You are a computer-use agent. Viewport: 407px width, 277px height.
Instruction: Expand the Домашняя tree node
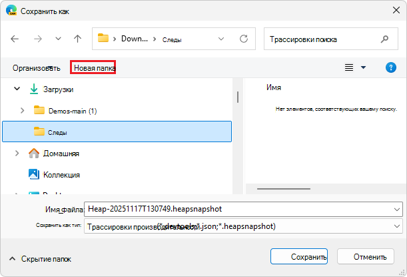click(x=17, y=153)
